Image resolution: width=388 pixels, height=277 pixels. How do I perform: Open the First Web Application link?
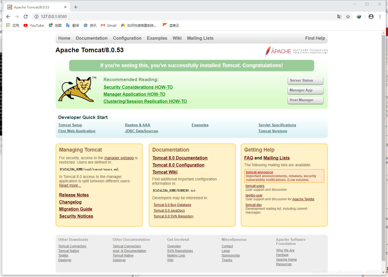pos(77,131)
